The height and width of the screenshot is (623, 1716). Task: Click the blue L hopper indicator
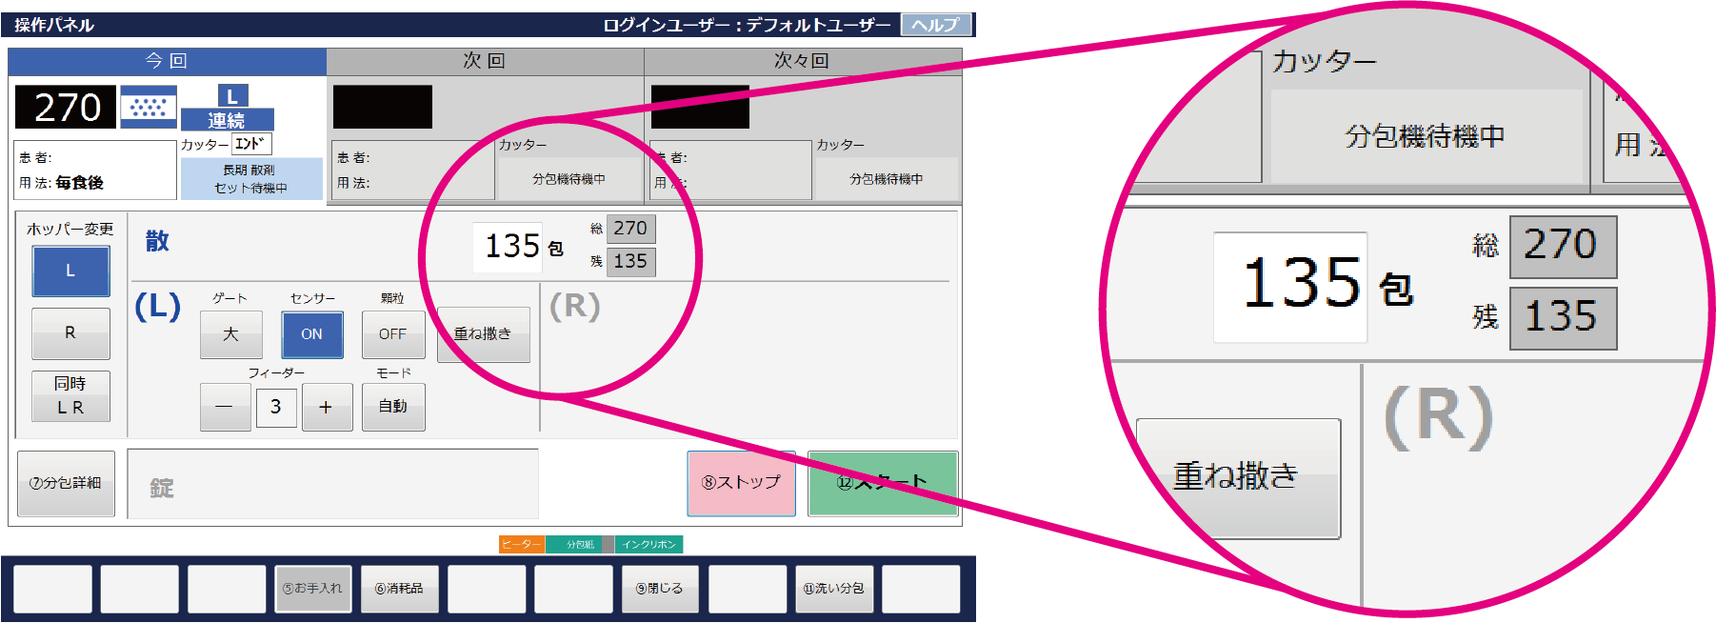(x=232, y=96)
